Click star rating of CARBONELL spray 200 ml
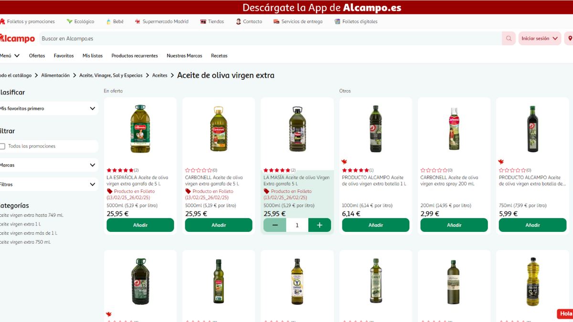The width and height of the screenshot is (573, 322). [434, 170]
